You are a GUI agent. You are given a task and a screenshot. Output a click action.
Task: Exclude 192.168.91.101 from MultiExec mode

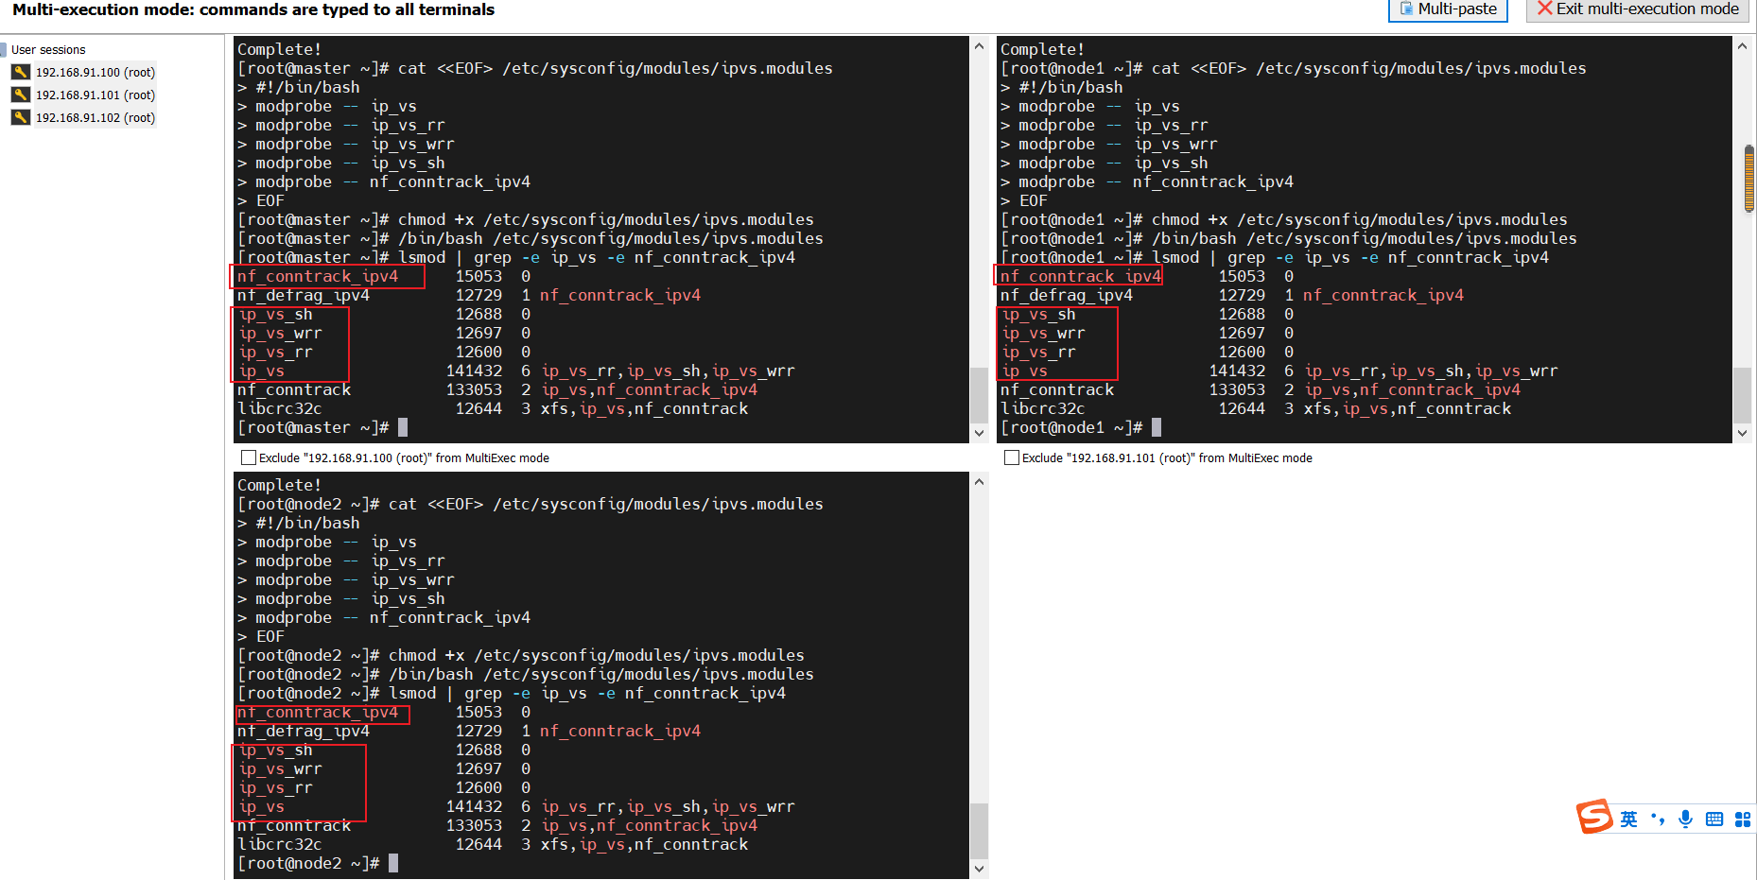(x=1012, y=457)
